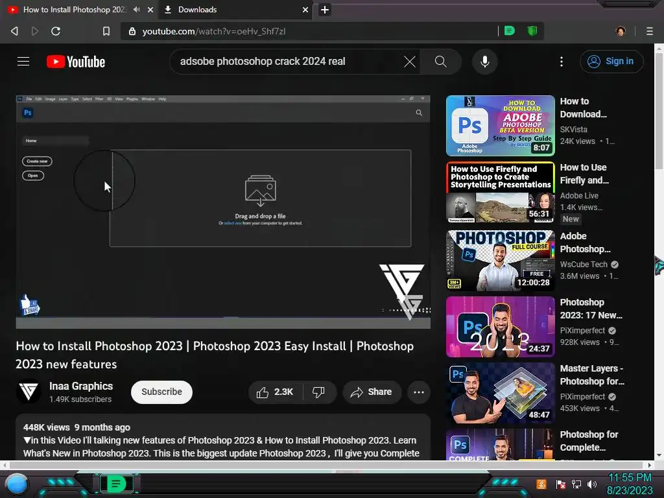The image size is (664, 498).
Task: Open site info via the padlock icon
Action: [x=132, y=31]
